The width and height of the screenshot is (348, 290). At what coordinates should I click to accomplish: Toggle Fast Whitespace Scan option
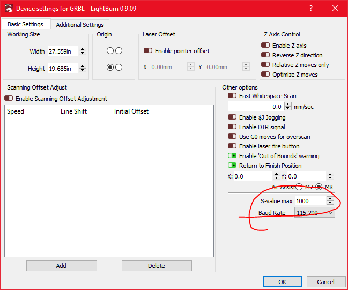(232, 96)
